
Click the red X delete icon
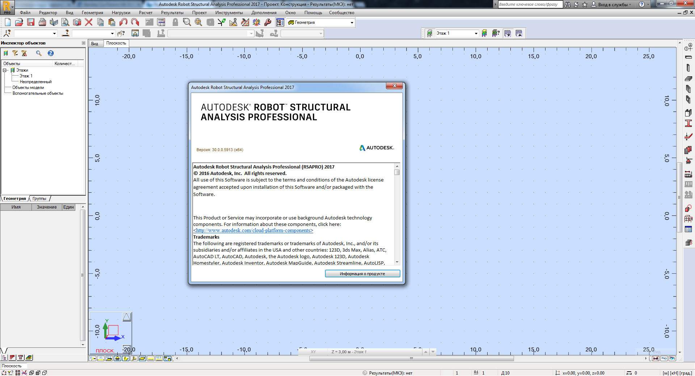click(x=89, y=22)
